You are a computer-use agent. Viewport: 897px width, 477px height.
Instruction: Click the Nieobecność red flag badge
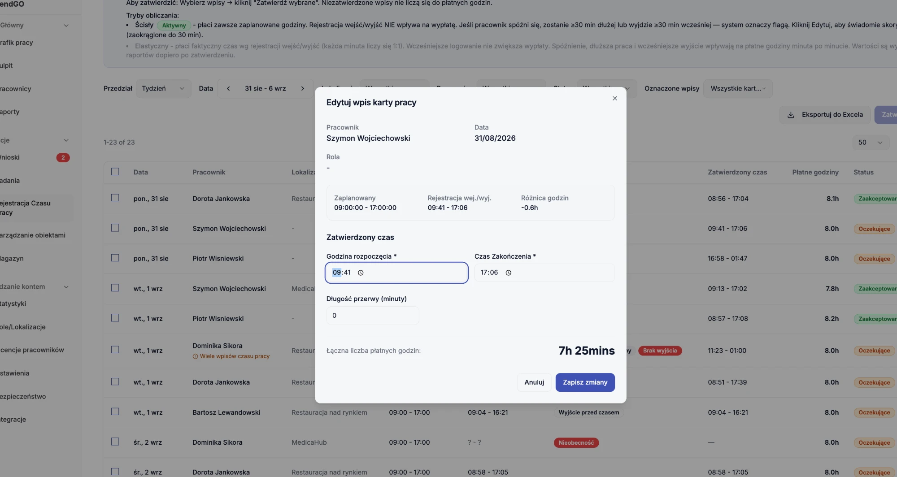coord(576,443)
